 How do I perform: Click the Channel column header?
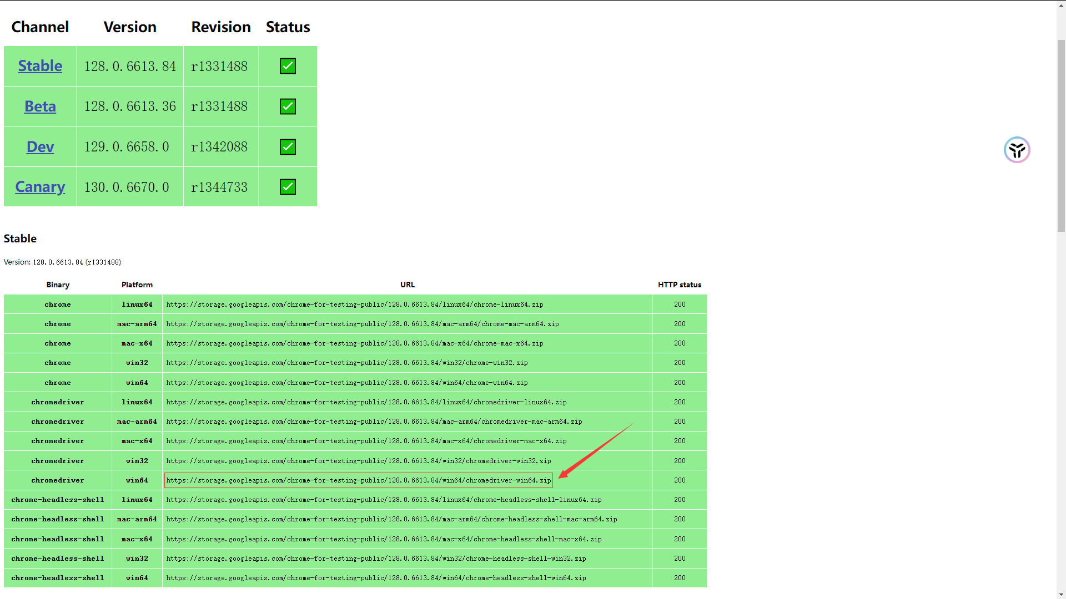40,27
